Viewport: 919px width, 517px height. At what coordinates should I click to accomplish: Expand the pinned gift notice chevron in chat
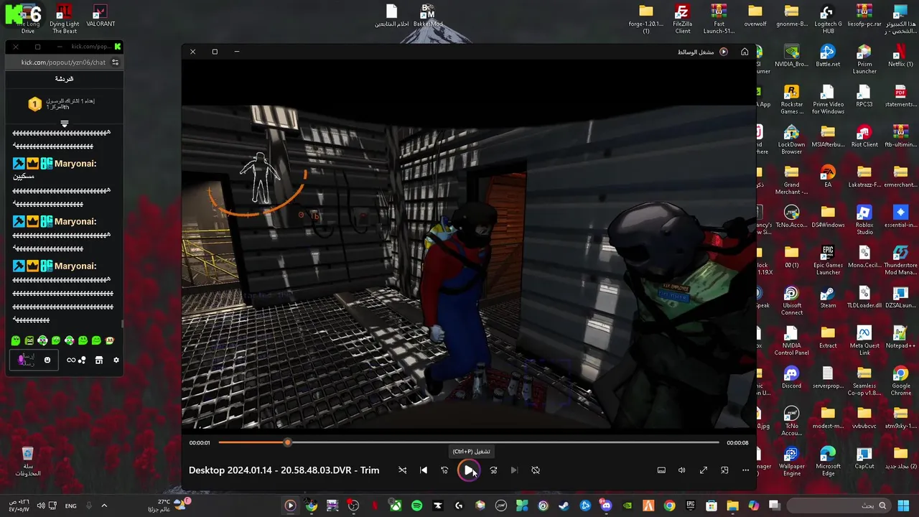click(65, 124)
